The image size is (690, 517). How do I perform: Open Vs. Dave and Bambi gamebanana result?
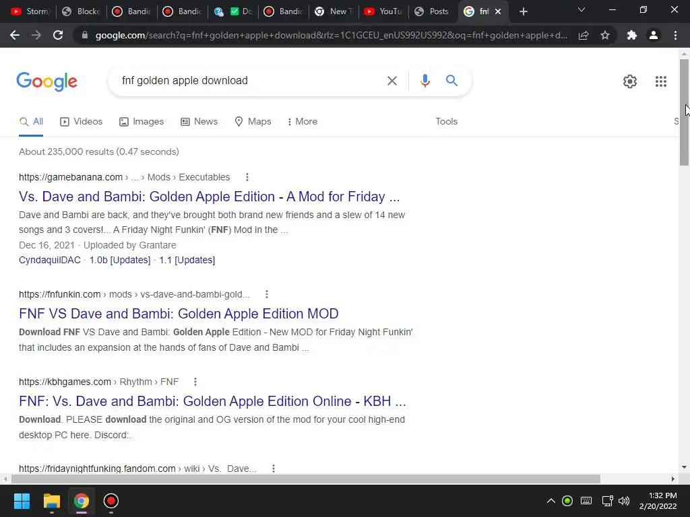(x=210, y=197)
